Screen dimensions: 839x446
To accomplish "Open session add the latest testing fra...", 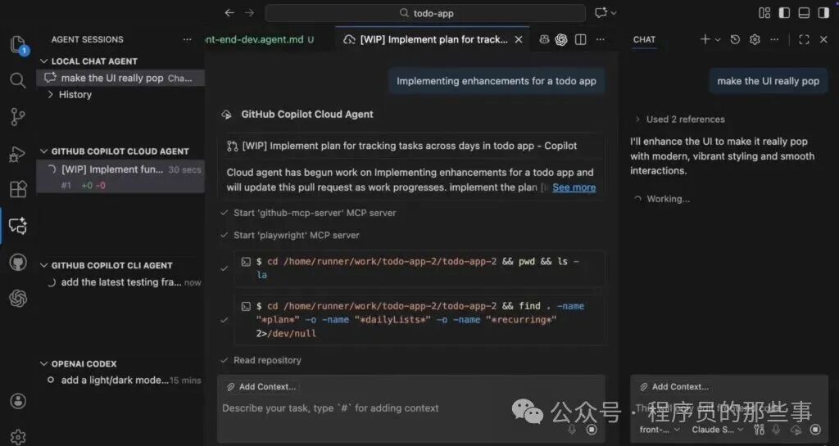I will pyautogui.click(x=120, y=282).
